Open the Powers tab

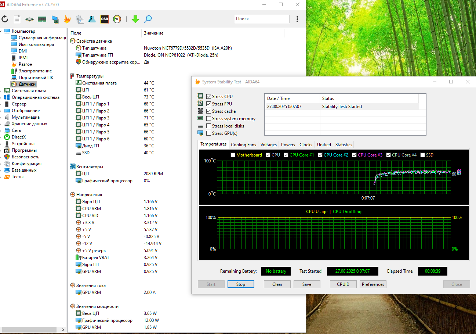(288, 145)
